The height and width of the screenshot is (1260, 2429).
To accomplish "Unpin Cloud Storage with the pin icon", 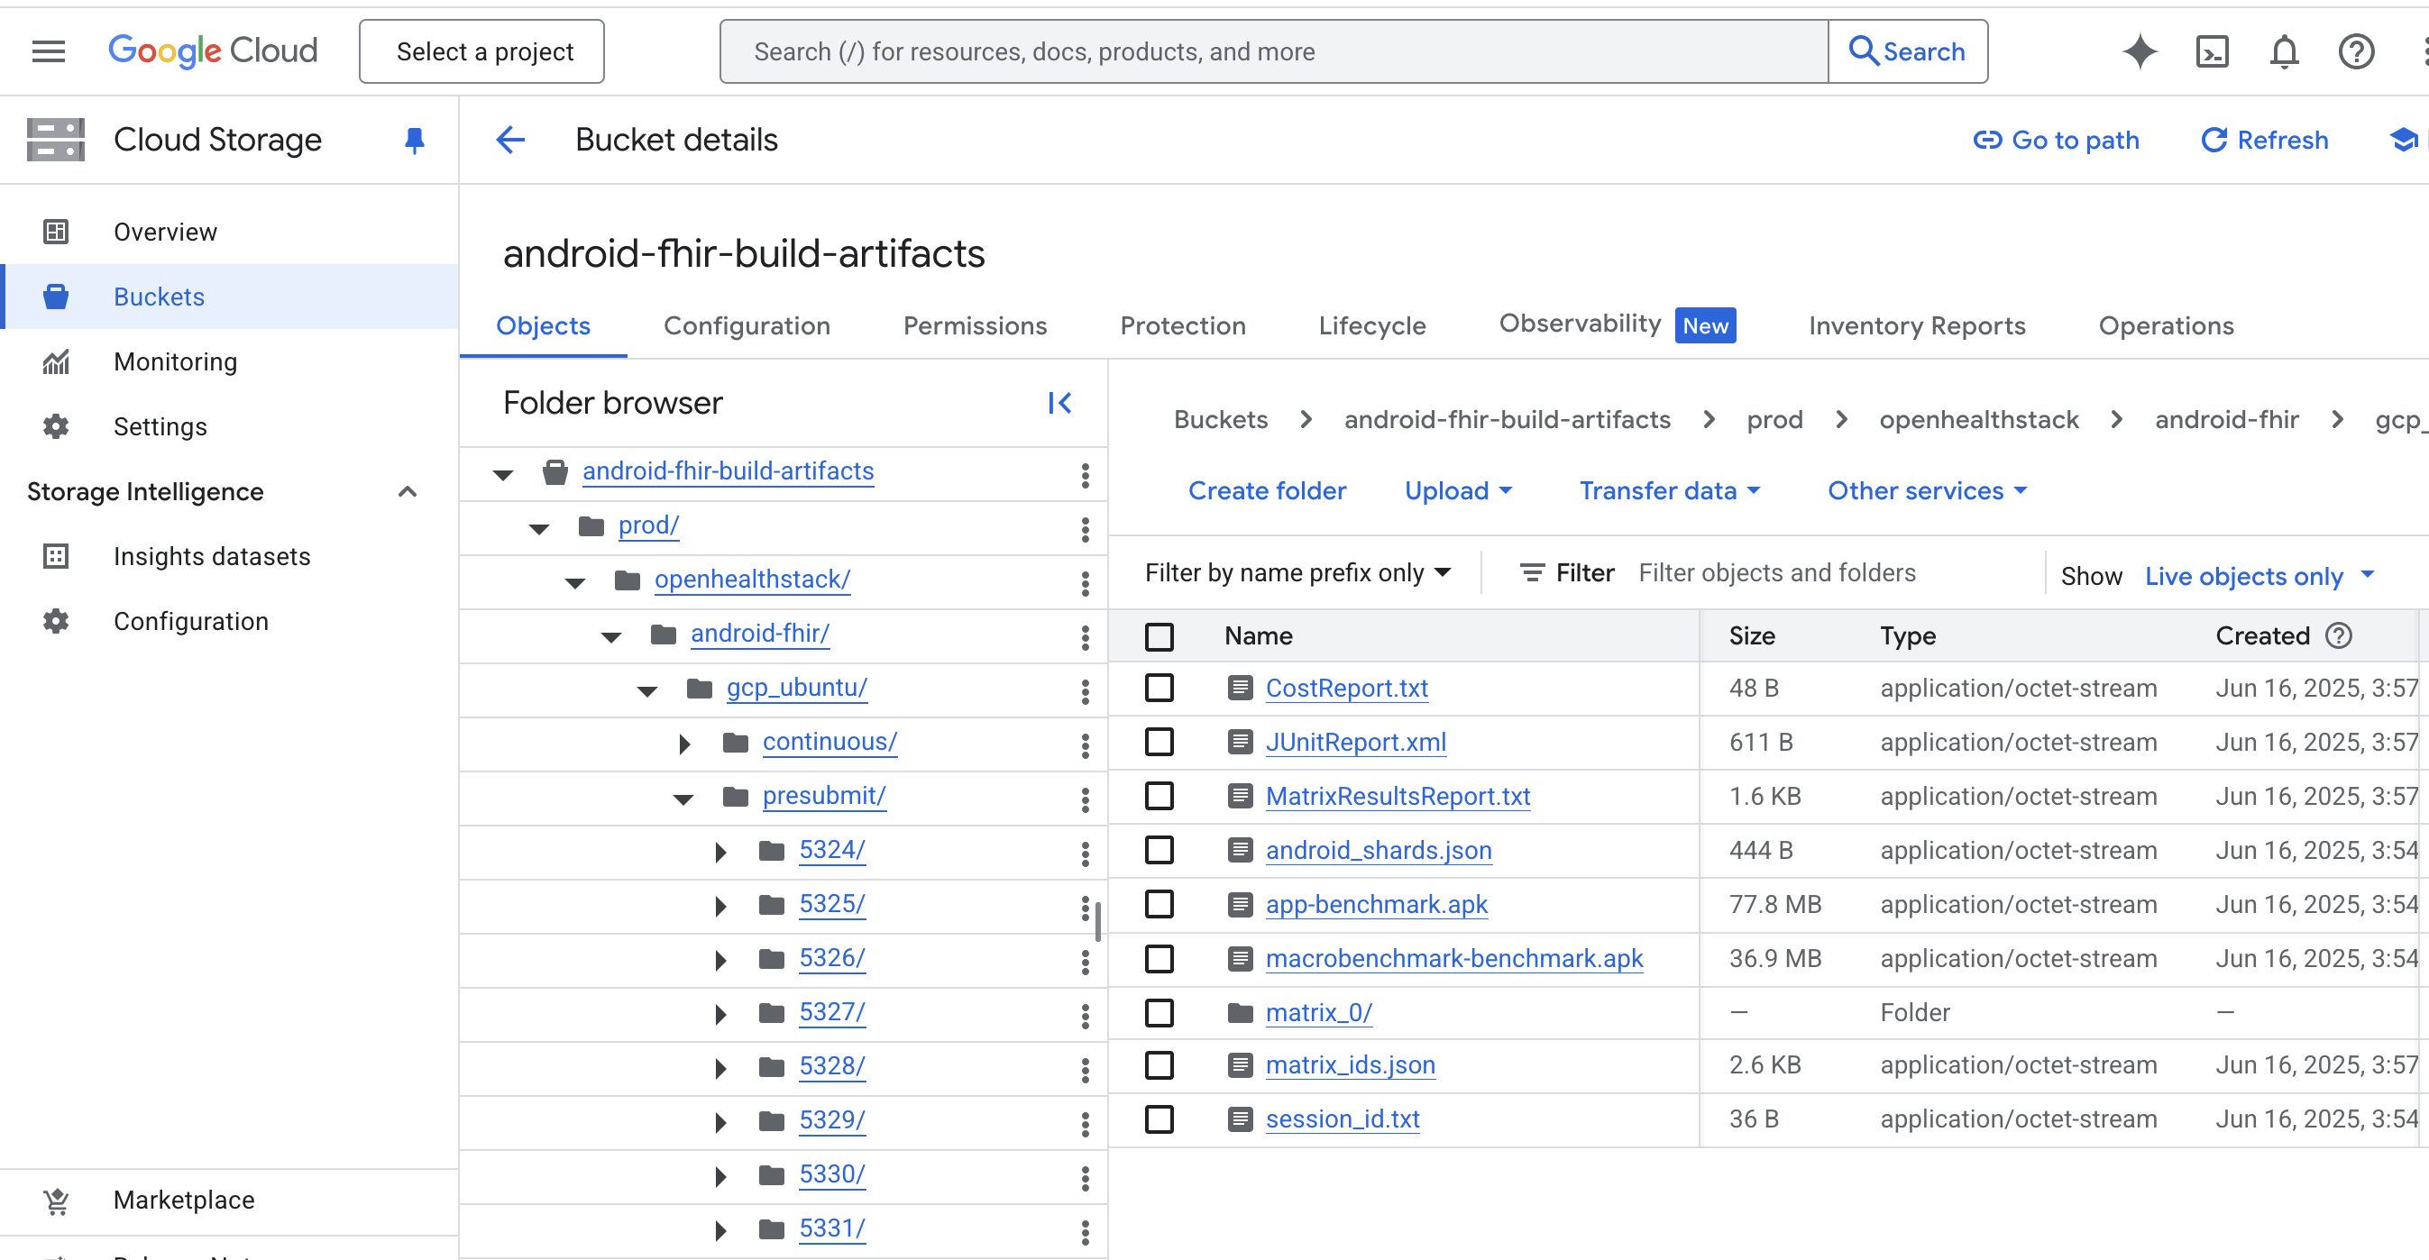I will point(414,141).
